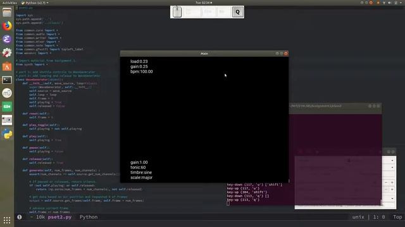
Task: Click 'from wavesrc import *' line
Action: point(34,53)
